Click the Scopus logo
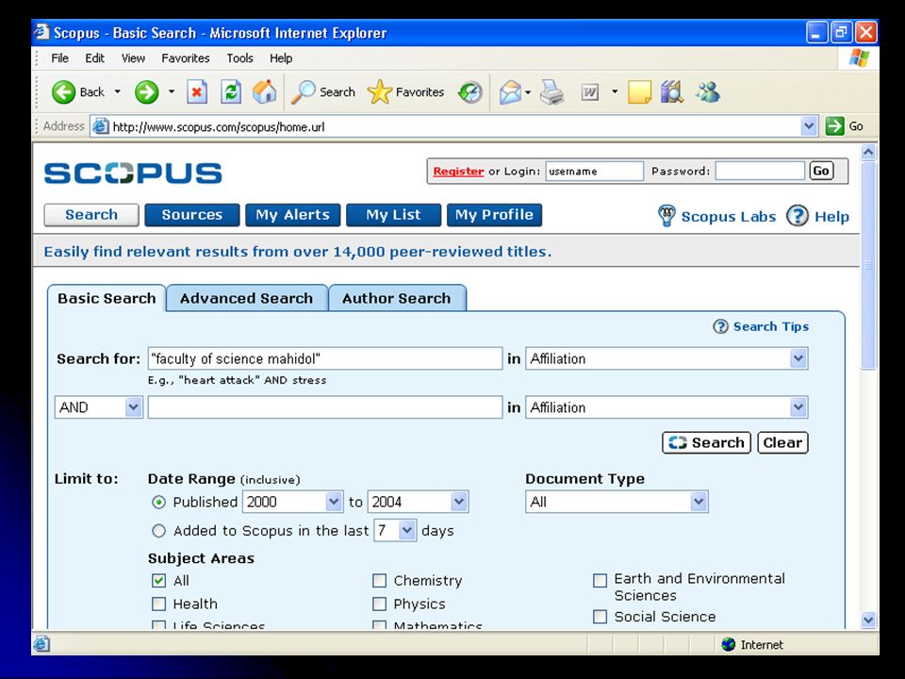Viewport: 905px width, 679px height. click(133, 173)
